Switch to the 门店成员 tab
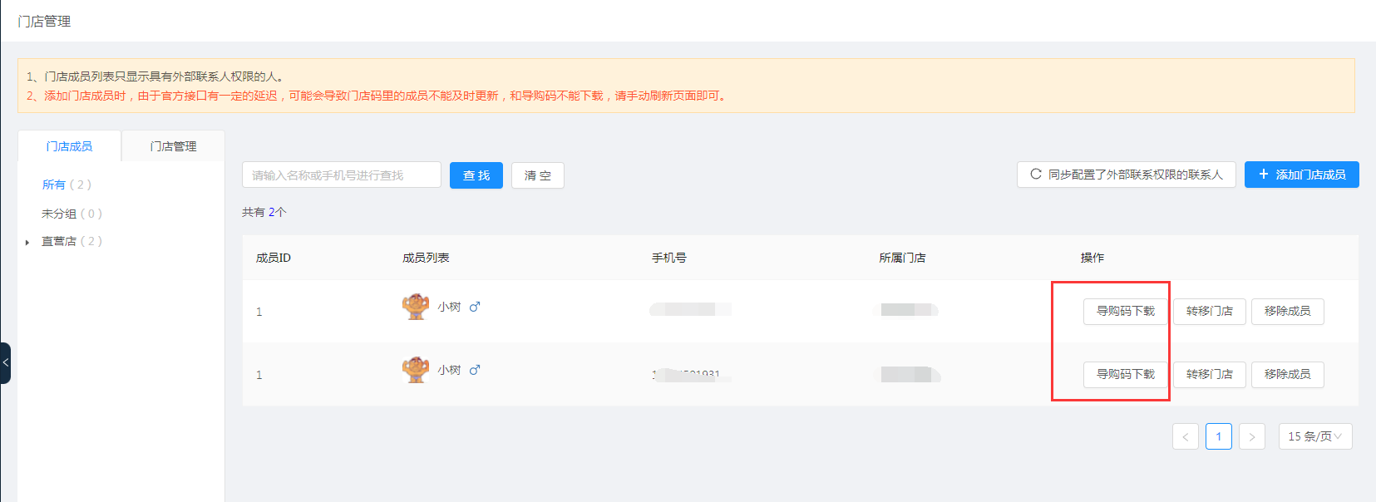The width and height of the screenshot is (1376, 502). (x=69, y=146)
